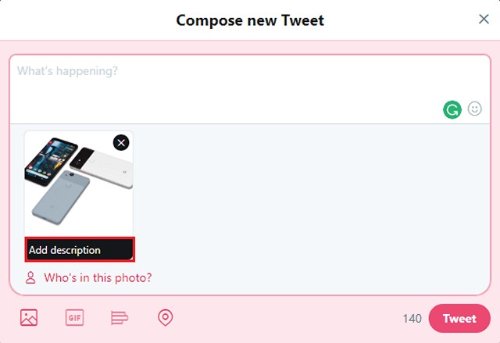Open the Grammarly green circle icon
This screenshot has height=343, width=500.
click(452, 109)
